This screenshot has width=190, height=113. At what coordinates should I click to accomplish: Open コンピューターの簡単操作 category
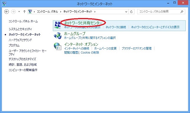(x=23, y=70)
